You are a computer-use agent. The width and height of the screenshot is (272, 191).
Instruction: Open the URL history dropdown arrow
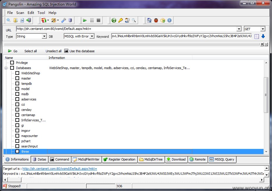[239, 29]
